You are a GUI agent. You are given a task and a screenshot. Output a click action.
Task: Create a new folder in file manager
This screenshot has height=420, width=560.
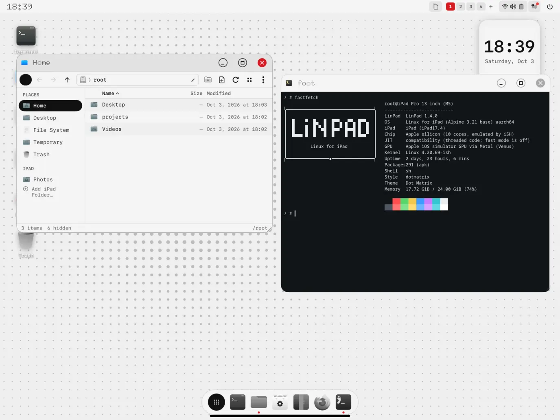208,80
